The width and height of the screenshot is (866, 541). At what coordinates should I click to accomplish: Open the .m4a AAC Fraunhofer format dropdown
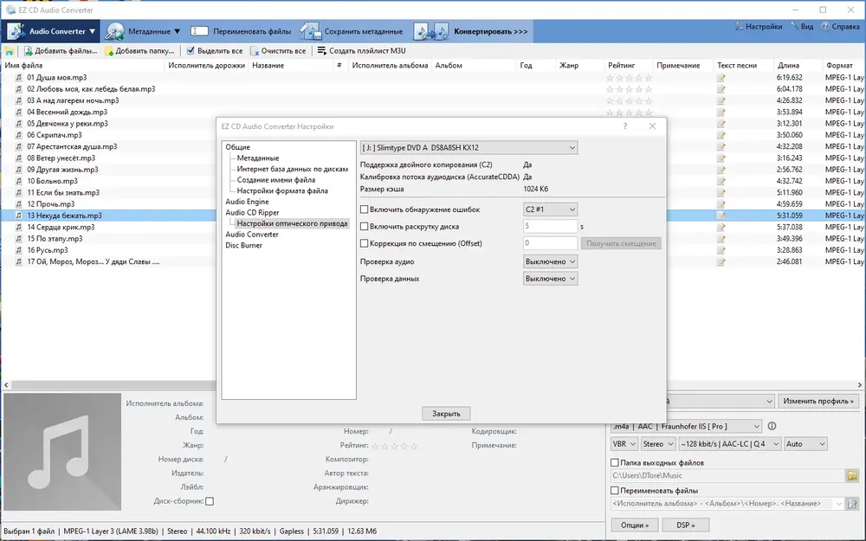(686, 427)
